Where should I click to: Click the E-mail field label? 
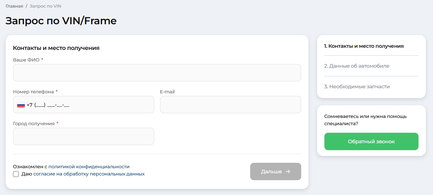click(x=167, y=92)
